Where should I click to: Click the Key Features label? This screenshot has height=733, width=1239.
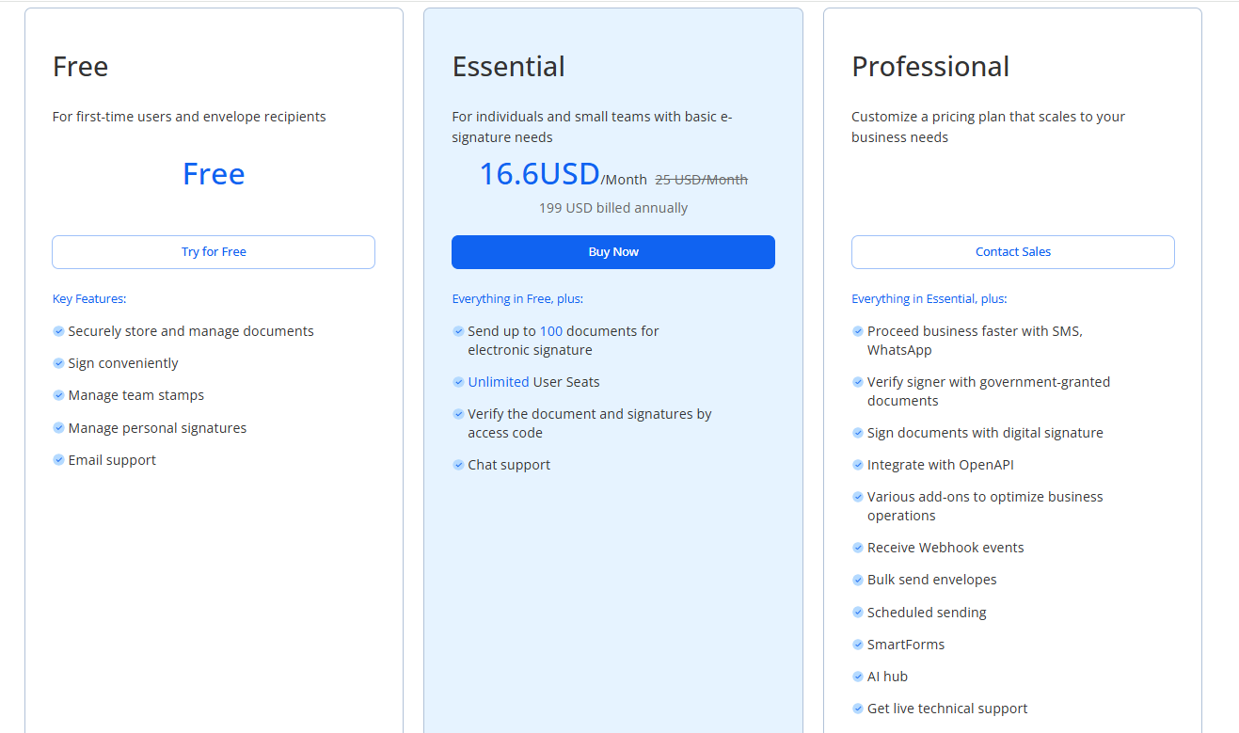(89, 299)
